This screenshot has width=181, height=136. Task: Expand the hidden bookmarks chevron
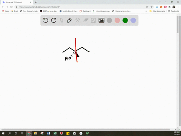(x=146, y=11)
